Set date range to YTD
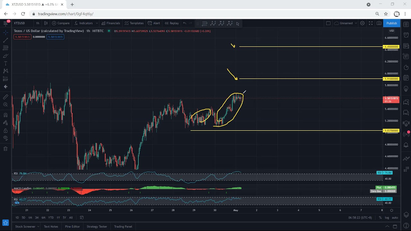Image resolution: width=411 pixels, height=231 pixels. coord(51,218)
